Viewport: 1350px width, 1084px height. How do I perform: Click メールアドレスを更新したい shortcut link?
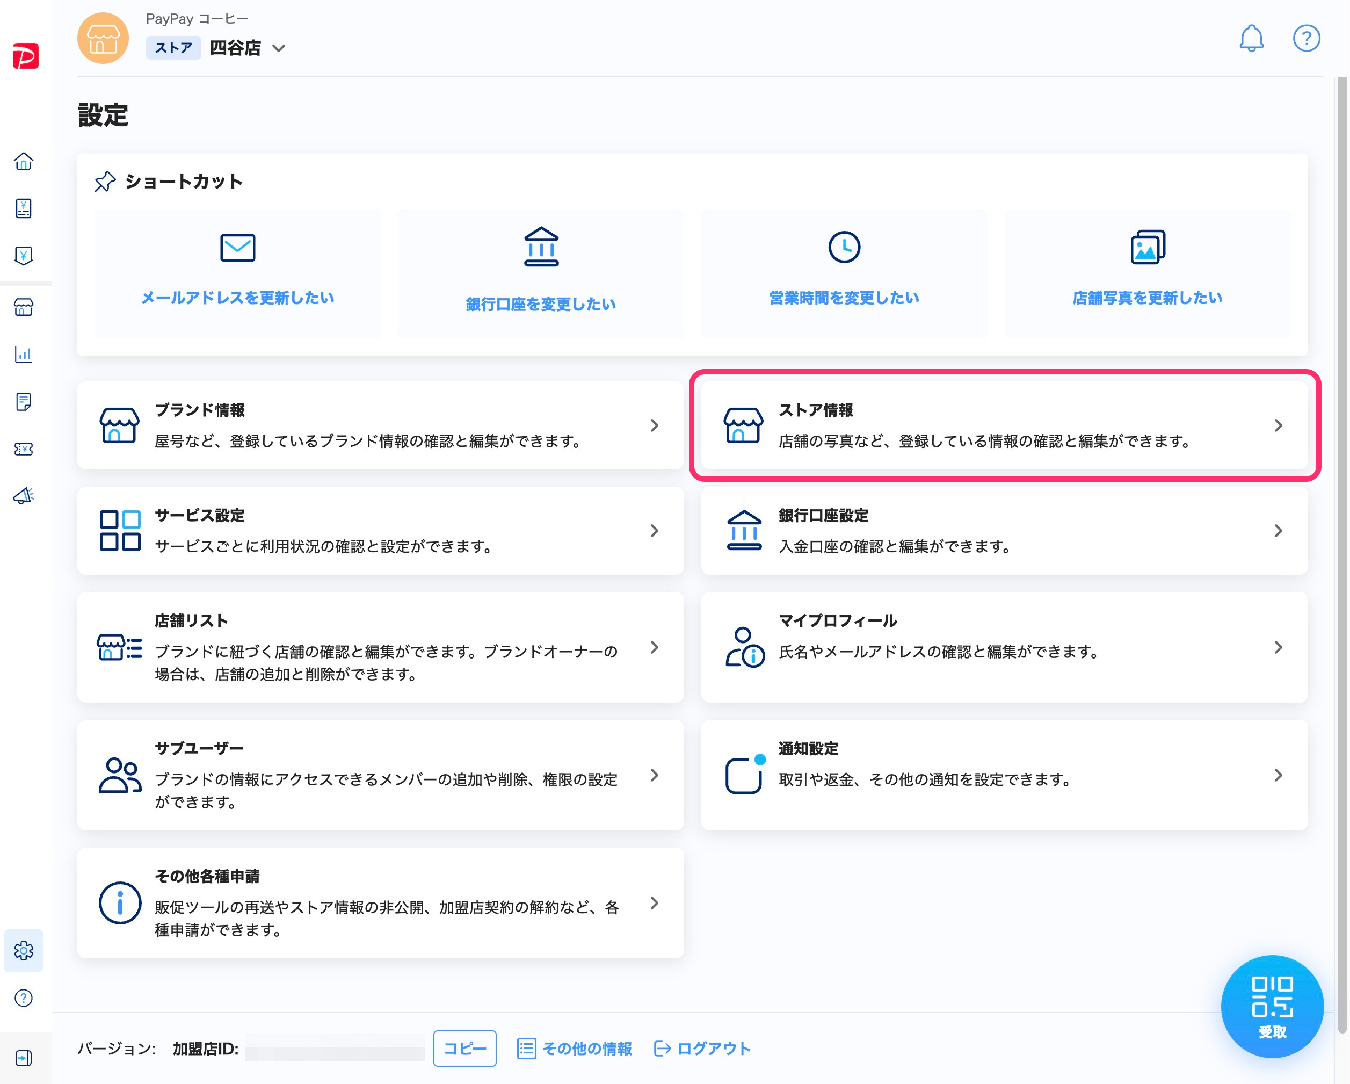coord(238,298)
